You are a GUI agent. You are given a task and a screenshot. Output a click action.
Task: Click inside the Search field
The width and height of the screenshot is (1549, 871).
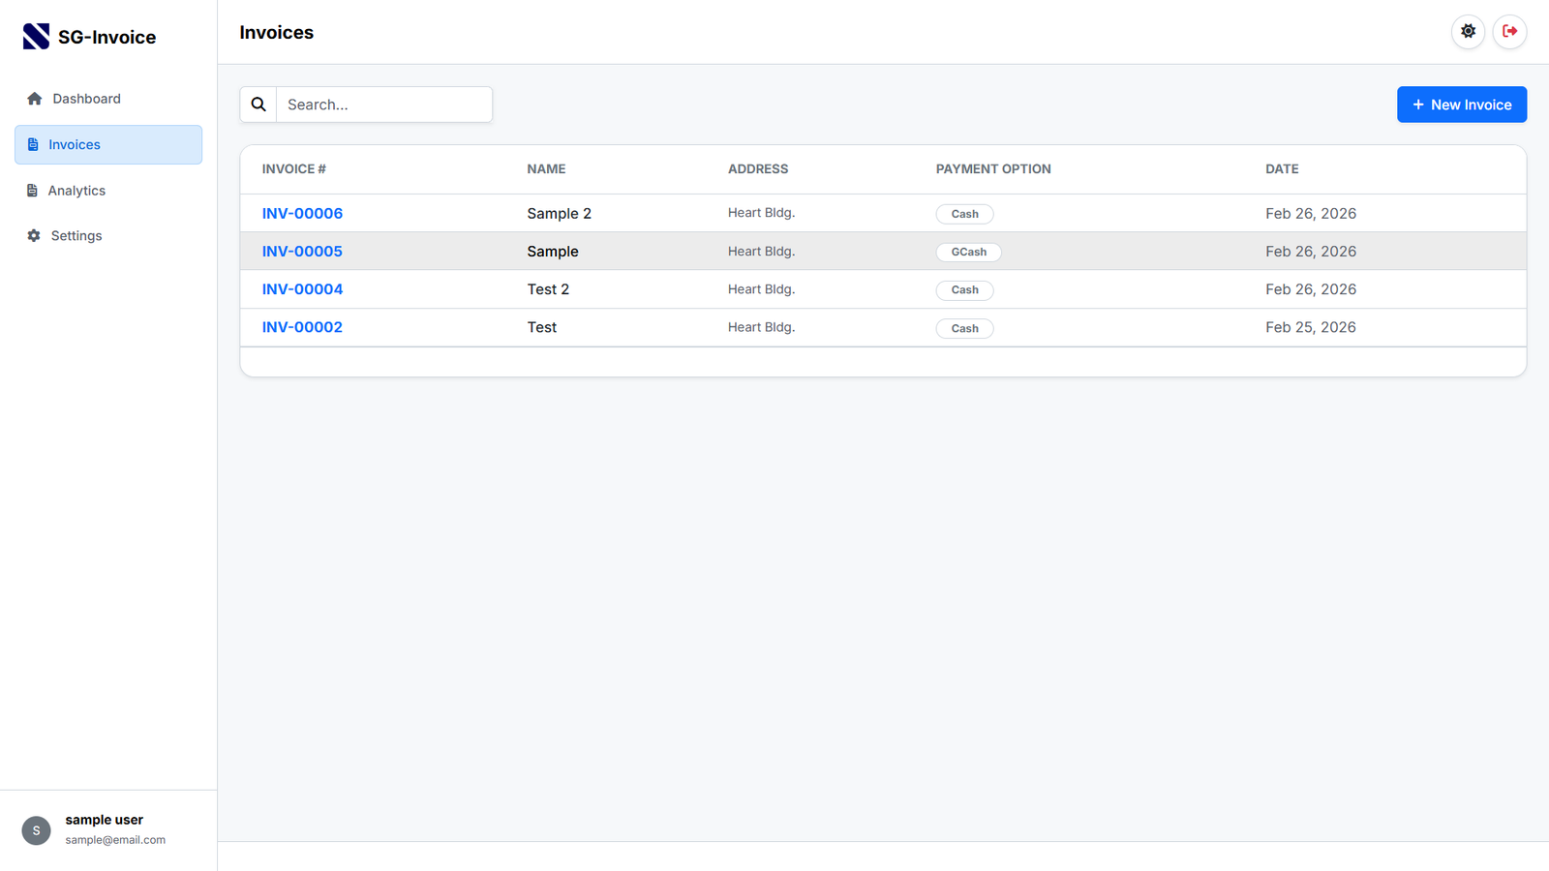click(384, 104)
